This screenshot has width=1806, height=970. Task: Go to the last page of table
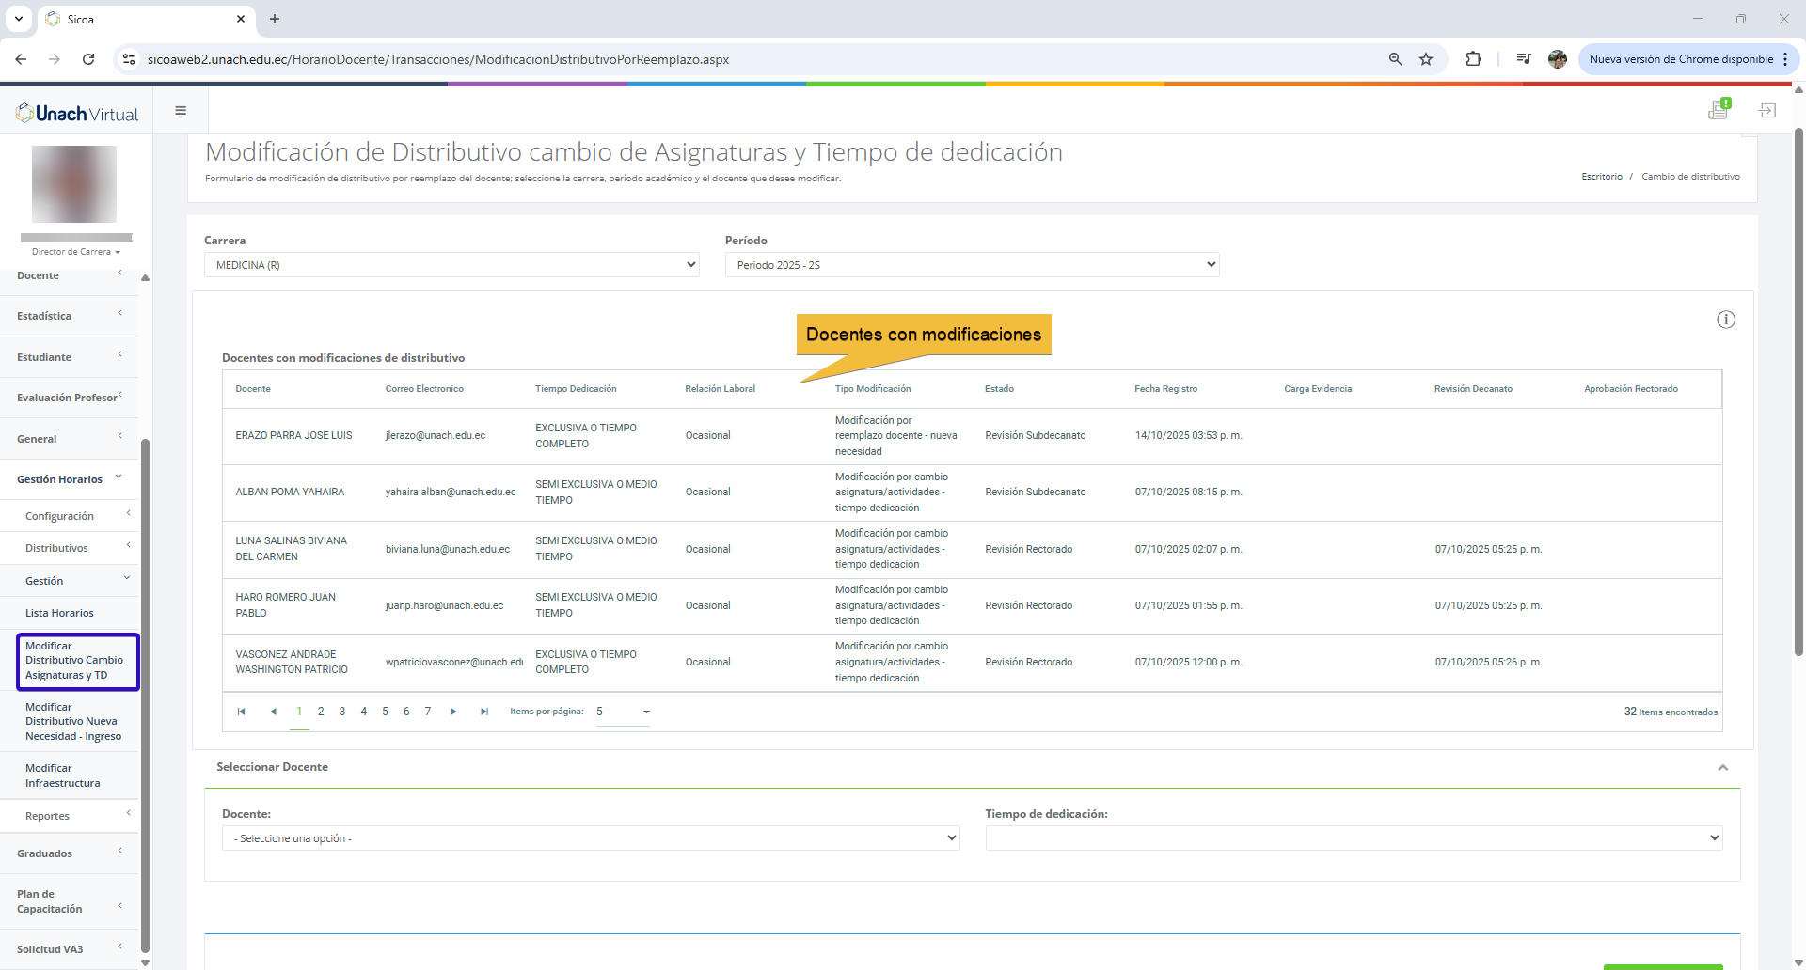[x=484, y=712]
